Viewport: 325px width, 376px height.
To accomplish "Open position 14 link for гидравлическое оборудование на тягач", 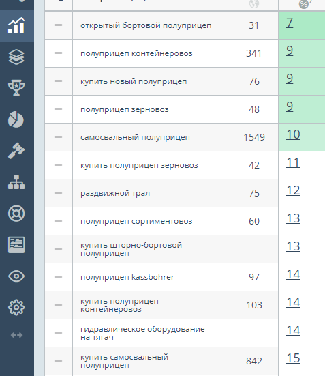I will (293, 330).
